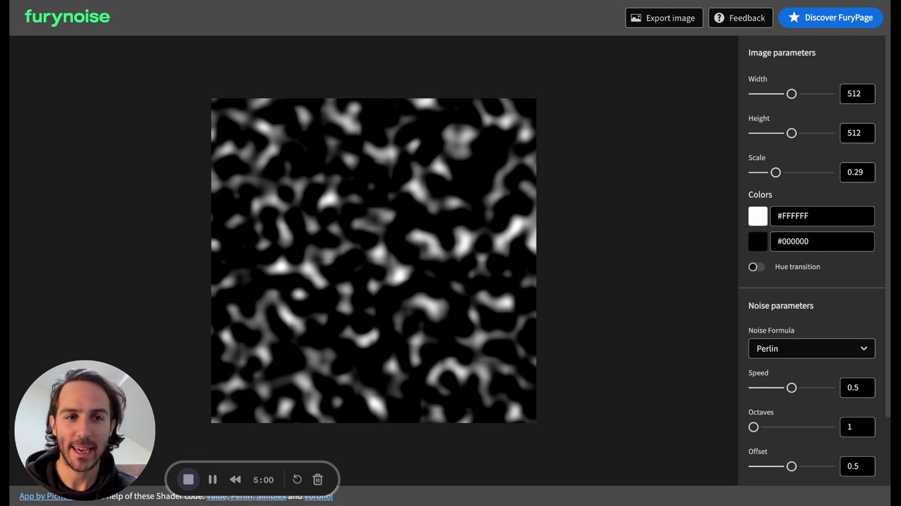Click the picture icon in Export image
901x506 pixels.
636,18
